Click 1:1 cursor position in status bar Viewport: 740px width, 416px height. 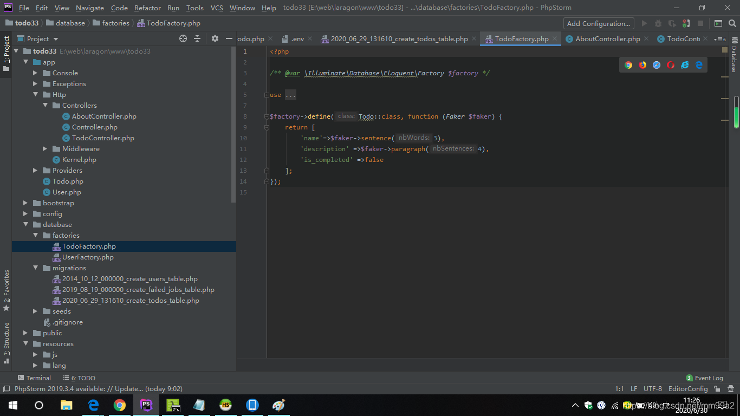click(619, 389)
